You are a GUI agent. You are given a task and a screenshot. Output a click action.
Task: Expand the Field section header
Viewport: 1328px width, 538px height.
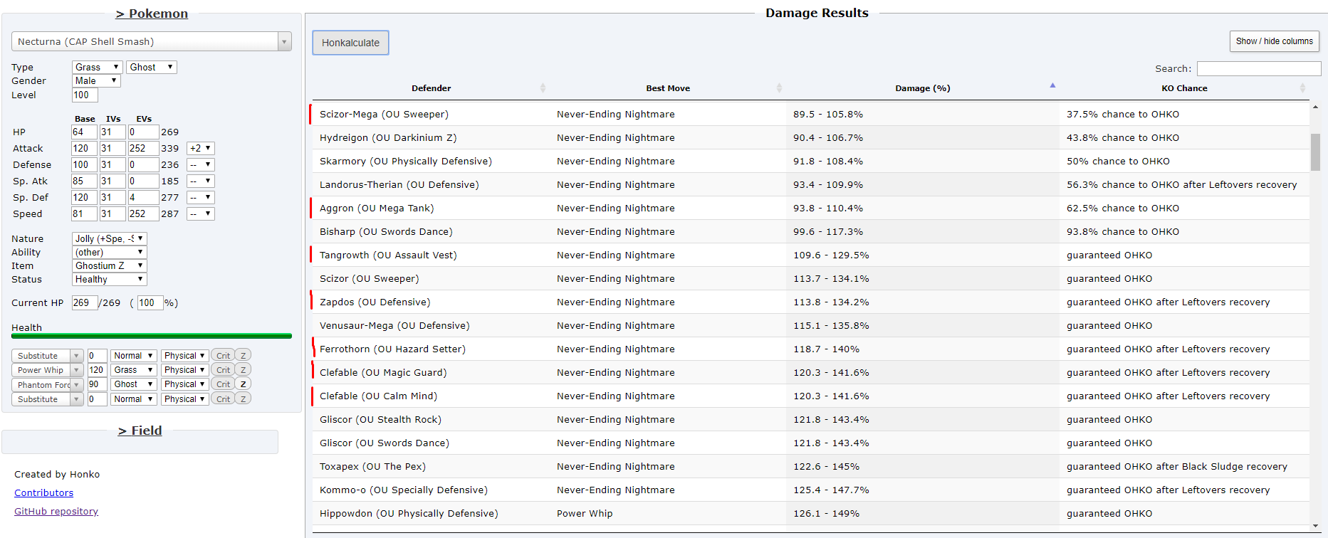coord(140,431)
